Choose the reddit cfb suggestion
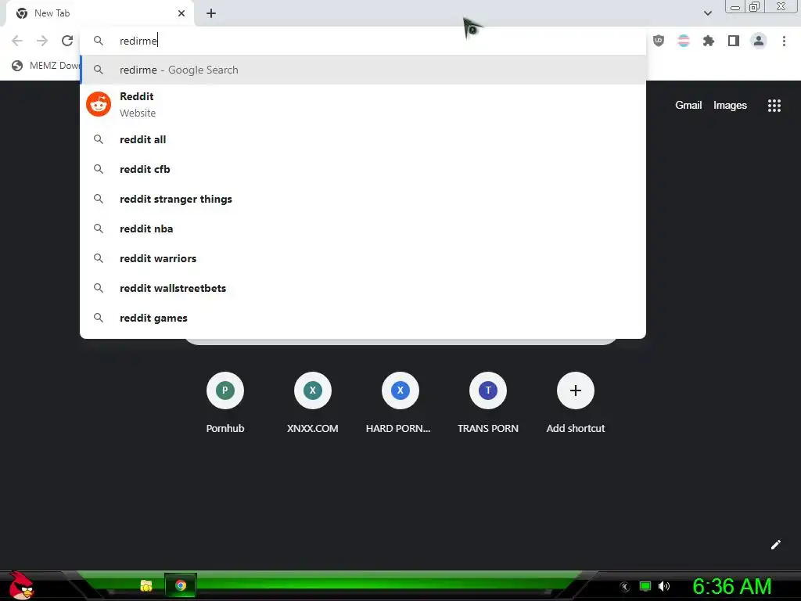Viewport: 801px width, 601px height. (363, 169)
